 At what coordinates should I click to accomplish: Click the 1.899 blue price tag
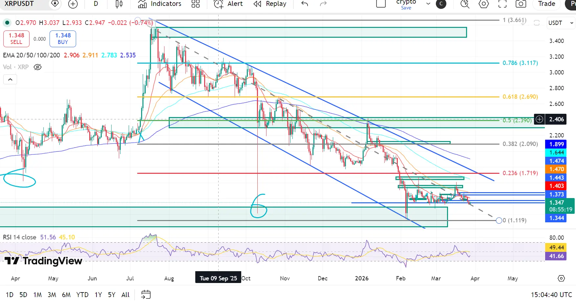556,144
